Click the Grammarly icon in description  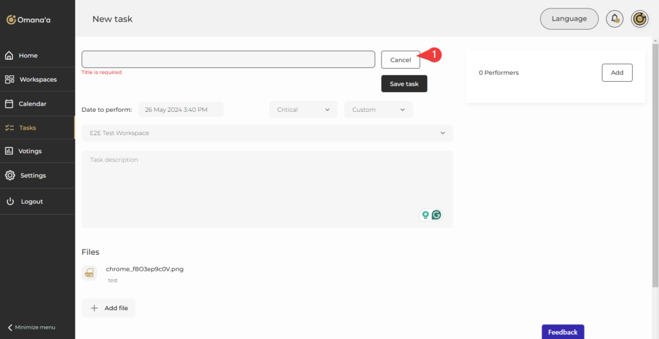[x=436, y=215]
